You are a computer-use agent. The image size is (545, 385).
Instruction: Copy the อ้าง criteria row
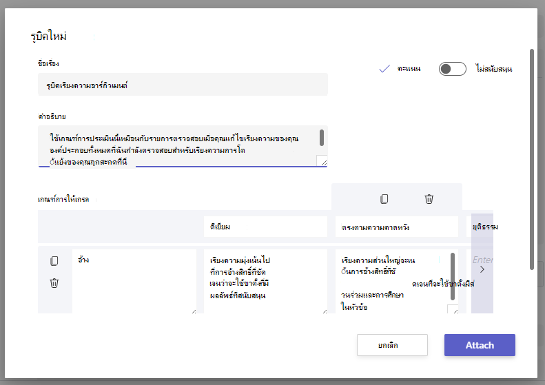click(x=54, y=261)
